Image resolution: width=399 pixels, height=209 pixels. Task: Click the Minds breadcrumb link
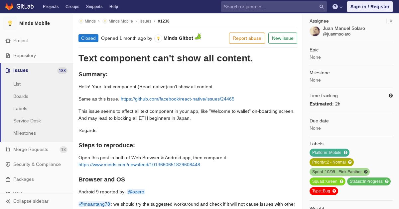[x=90, y=21]
